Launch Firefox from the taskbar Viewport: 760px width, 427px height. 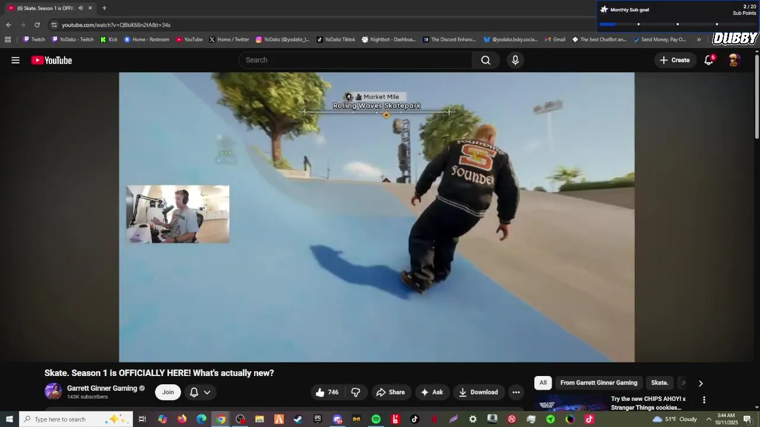click(182, 419)
